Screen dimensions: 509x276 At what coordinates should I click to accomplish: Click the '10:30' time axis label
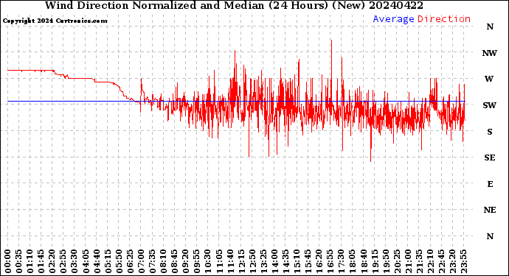click(208, 261)
